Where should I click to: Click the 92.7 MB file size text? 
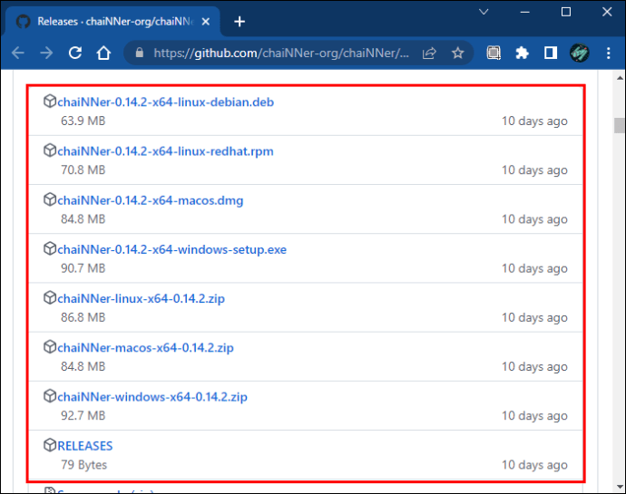coord(83,415)
